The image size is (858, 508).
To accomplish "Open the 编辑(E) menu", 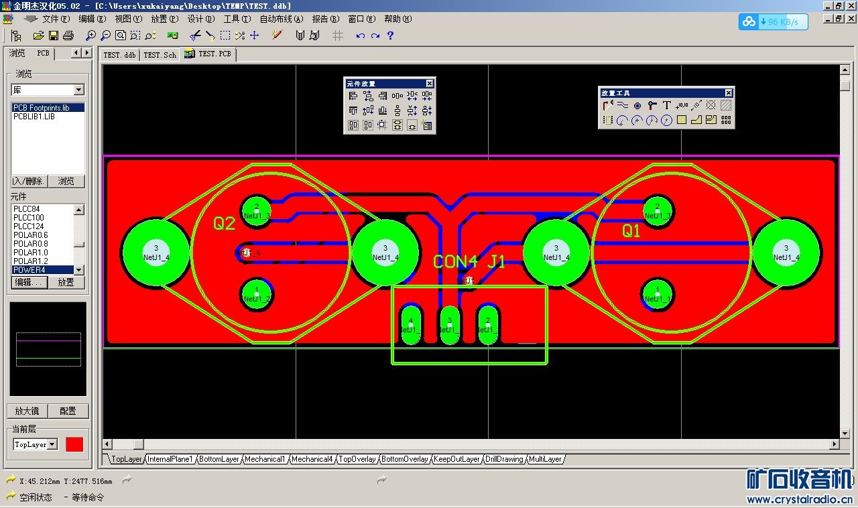I will 92,19.
